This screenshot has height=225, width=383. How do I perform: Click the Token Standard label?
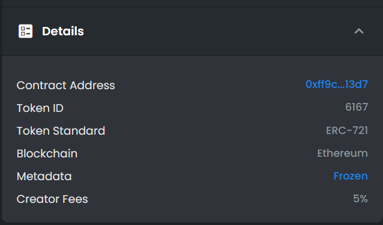tap(61, 131)
